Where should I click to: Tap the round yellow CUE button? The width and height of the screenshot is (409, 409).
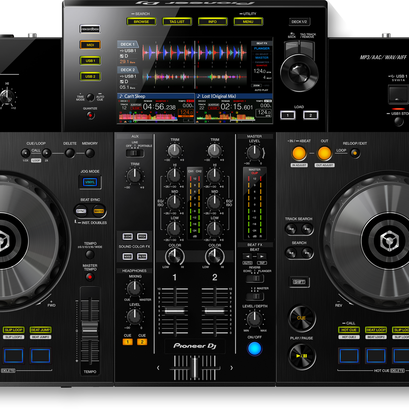point(302,318)
